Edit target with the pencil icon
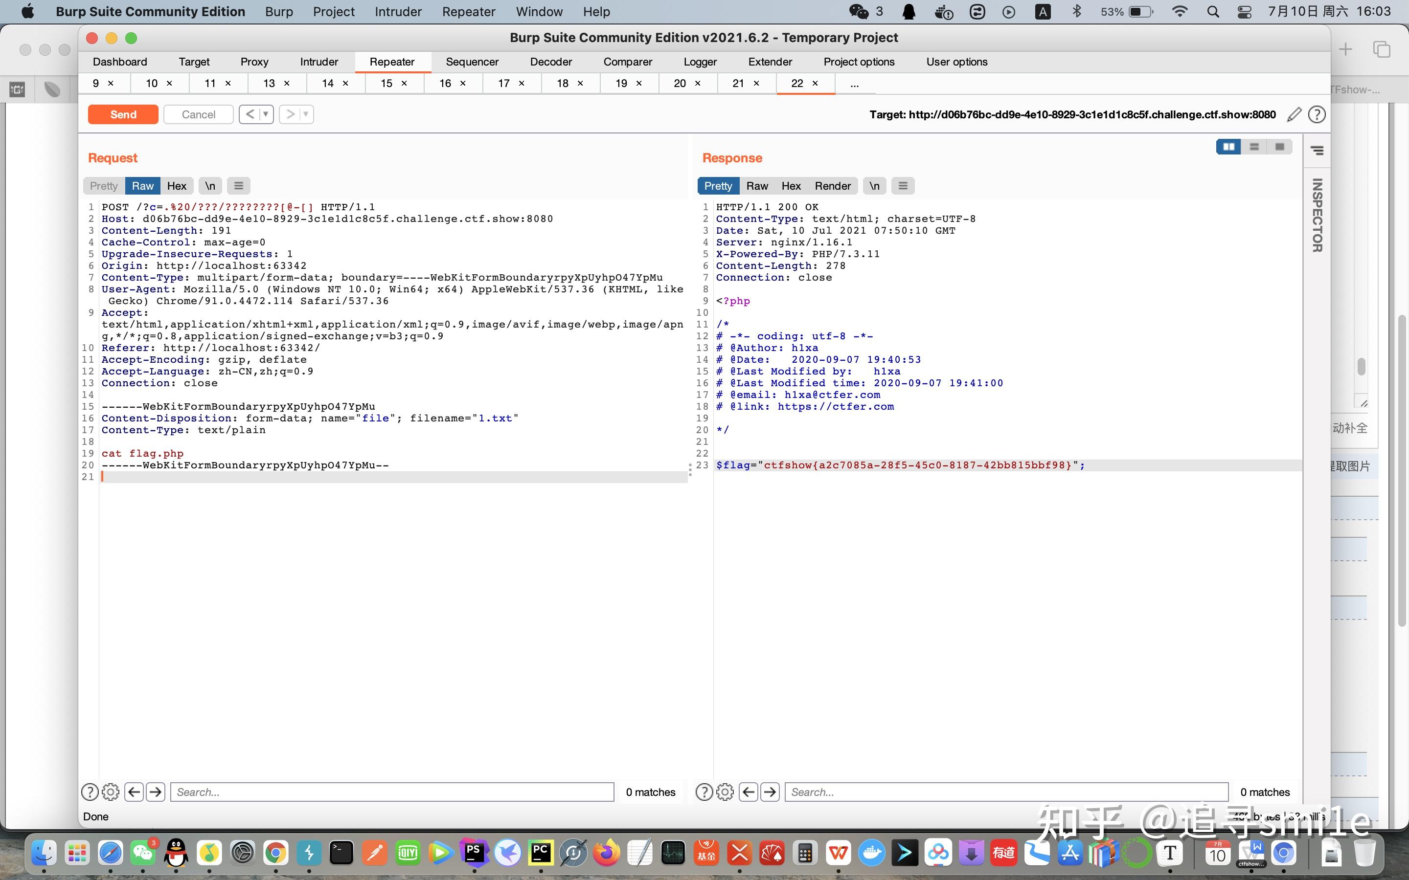1409x880 pixels. 1294,115
